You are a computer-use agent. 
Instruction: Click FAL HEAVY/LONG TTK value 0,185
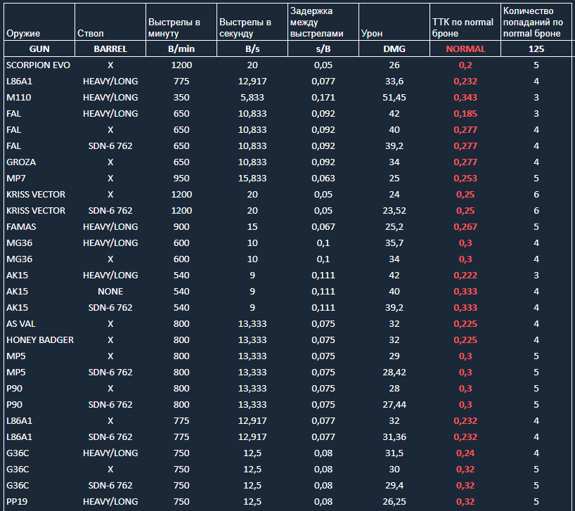coord(465,114)
